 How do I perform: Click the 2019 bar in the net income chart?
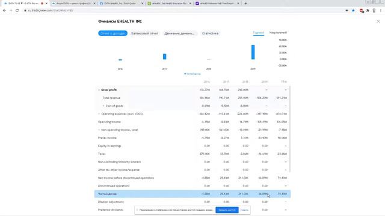pos(253,52)
